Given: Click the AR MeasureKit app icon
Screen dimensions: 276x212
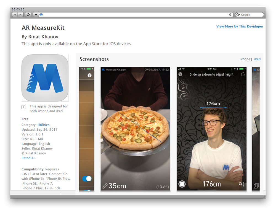Looking at the screenshot, I should point(45,78).
